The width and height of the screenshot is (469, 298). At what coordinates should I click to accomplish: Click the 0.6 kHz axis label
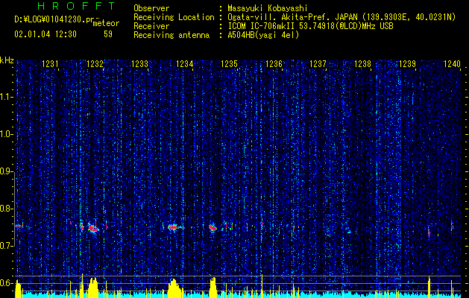[x=6, y=283]
